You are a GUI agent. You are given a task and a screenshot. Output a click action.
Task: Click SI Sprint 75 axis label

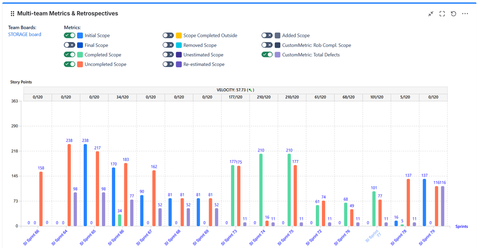286,237
